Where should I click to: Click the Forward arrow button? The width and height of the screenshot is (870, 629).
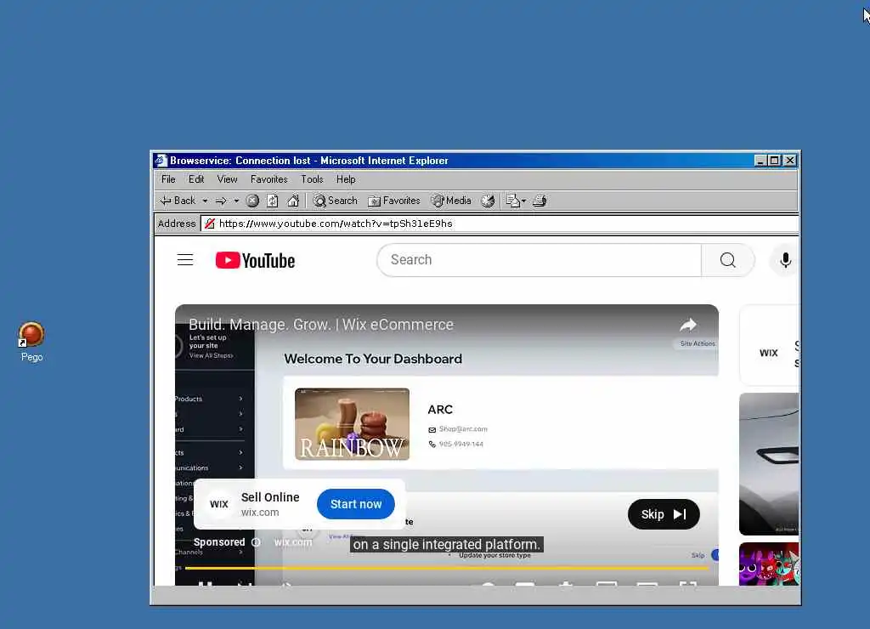point(221,201)
